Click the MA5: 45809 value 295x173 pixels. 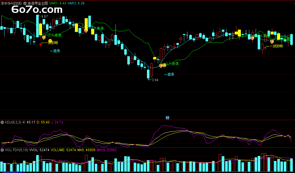(x=86, y=150)
